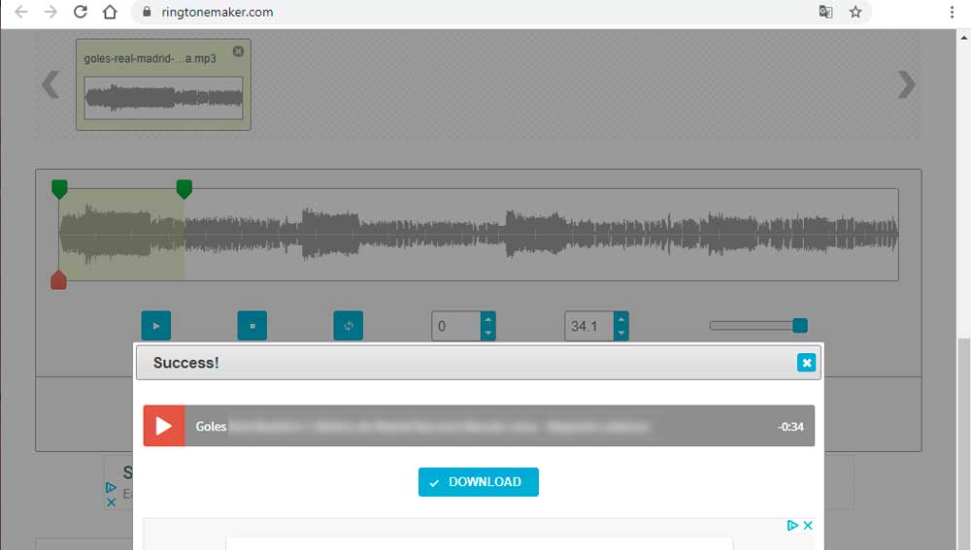This screenshot has width=971, height=550.
Task: Play the selected waveform region
Action: [x=155, y=326]
